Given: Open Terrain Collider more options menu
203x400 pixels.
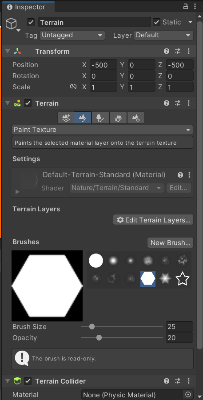Looking at the screenshot, I should click(189, 381).
